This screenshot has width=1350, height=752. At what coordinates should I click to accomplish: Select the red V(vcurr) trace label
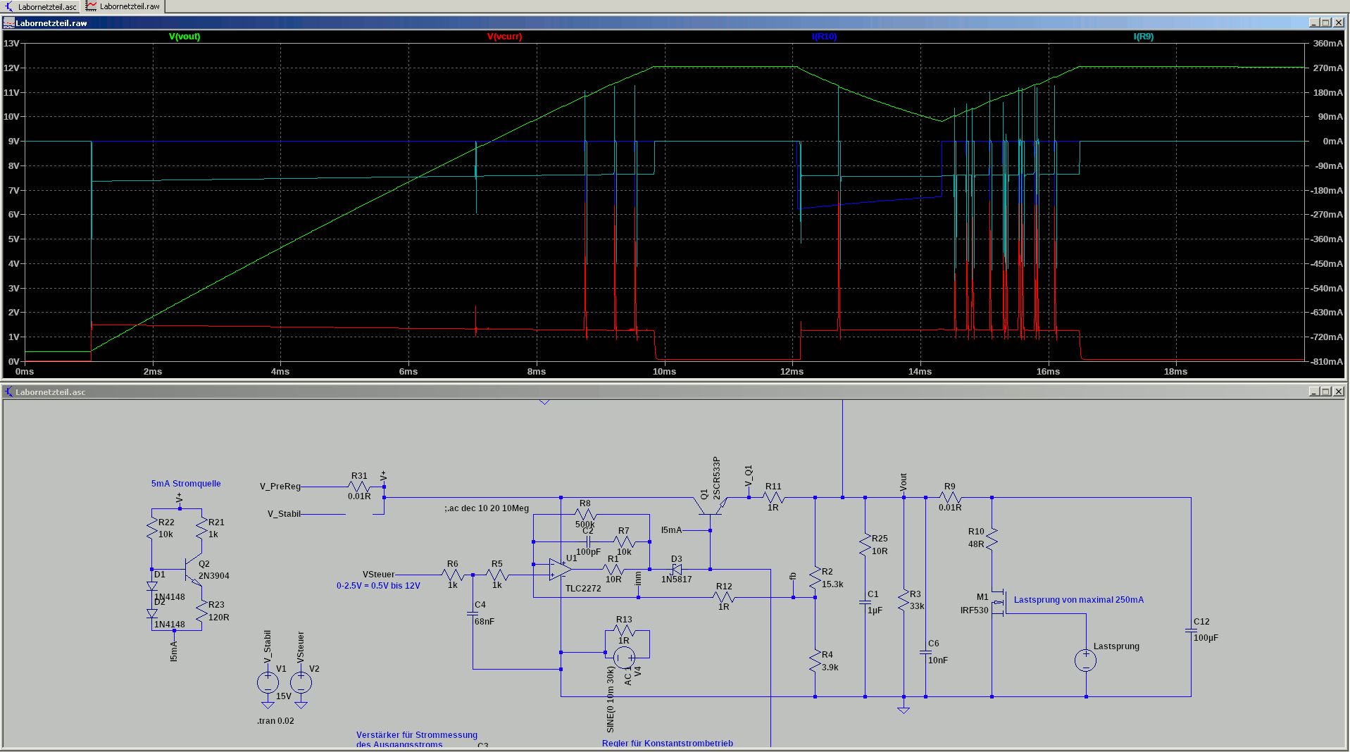[x=504, y=37]
